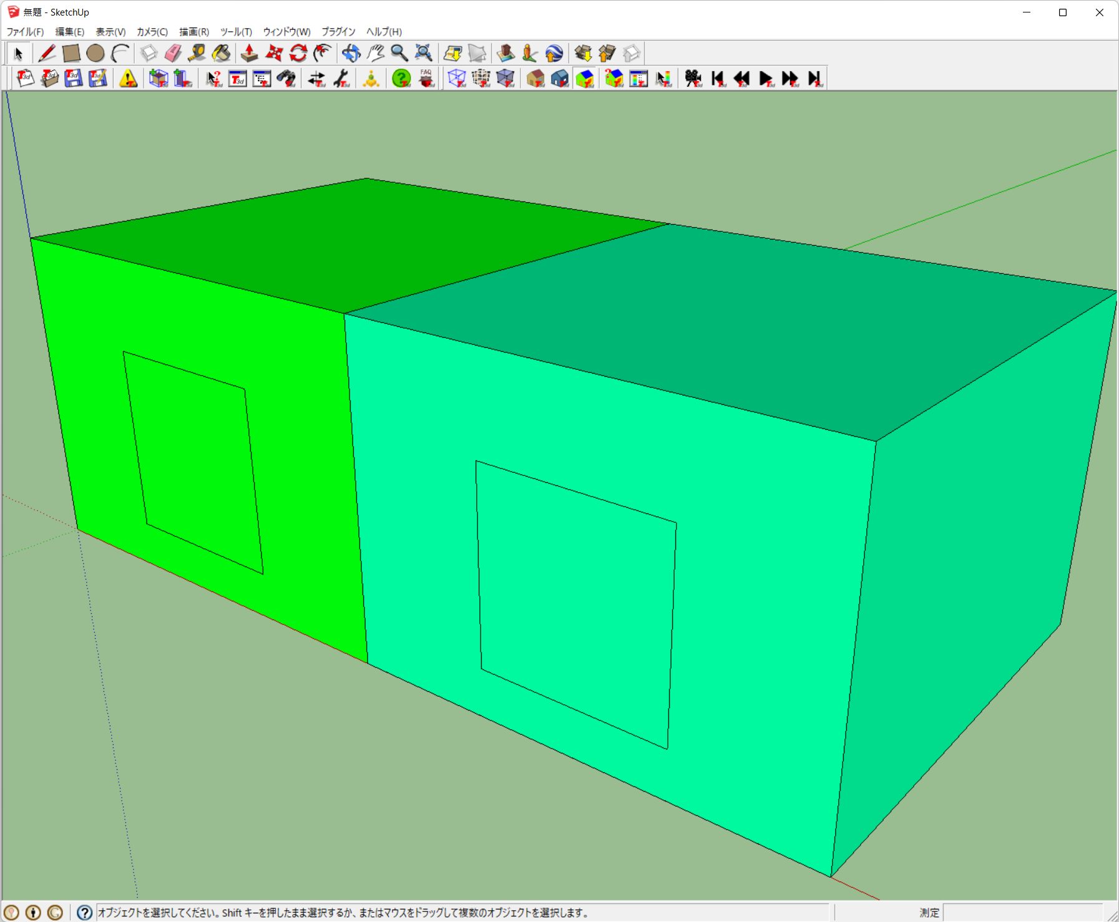Viewport: 1119px width, 922px height.
Task: Click the rewind double-arrow button
Action: pyautogui.click(x=741, y=79)
